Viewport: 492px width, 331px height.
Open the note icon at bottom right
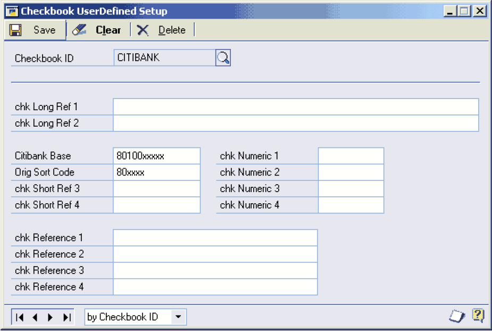coord(457,317)
